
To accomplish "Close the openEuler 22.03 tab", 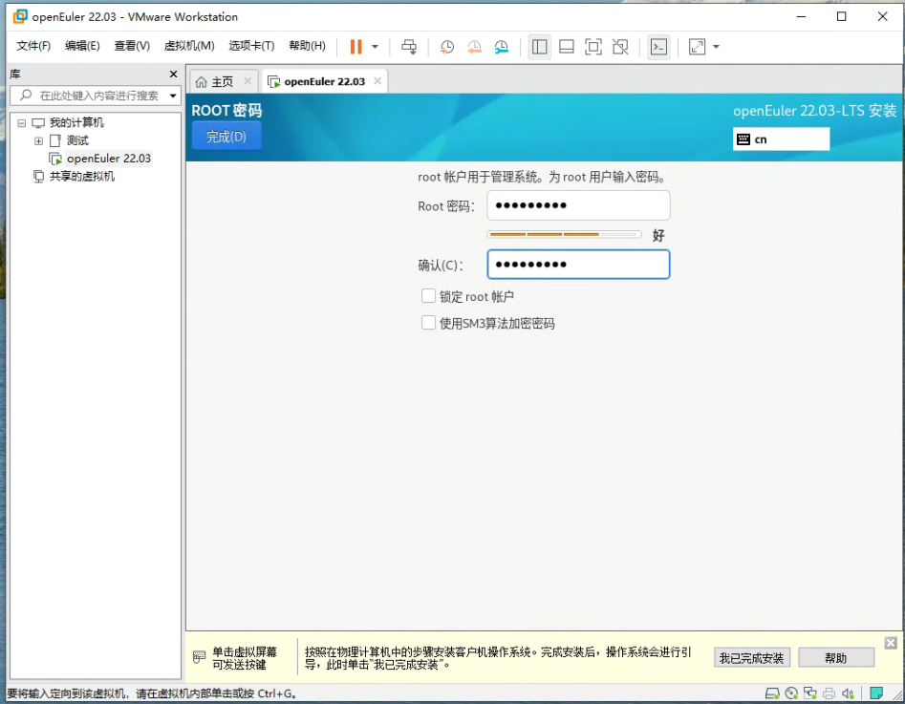I will 377,81.
